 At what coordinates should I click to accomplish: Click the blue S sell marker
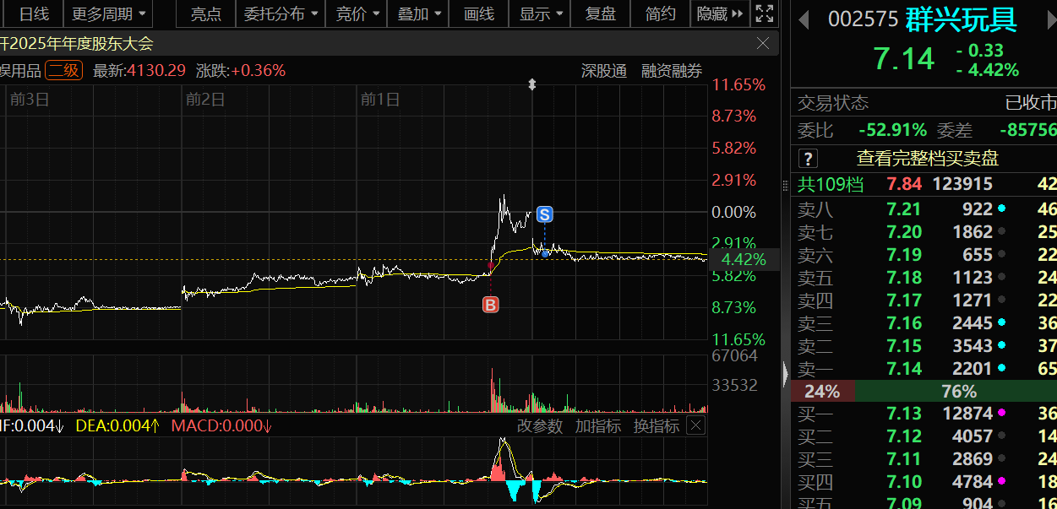tap(544, 214)
